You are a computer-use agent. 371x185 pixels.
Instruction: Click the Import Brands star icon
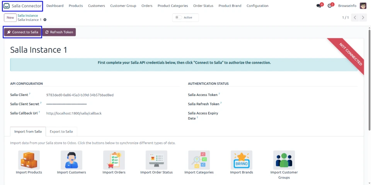point(242,160)
